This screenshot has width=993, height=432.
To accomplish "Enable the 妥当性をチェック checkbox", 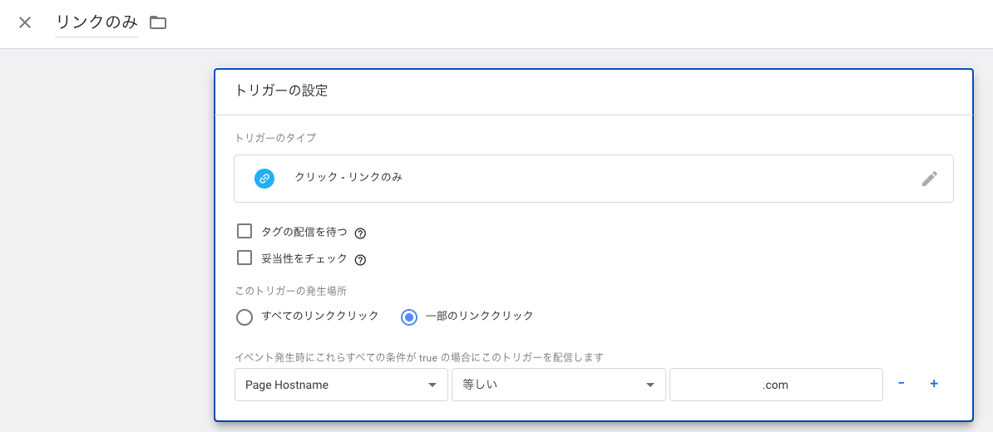I will [x=245, y=258].
